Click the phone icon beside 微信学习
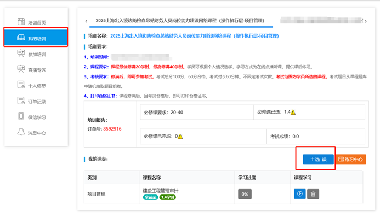The image size is (380, 213). pyautogui.click(x=21, y=116)
